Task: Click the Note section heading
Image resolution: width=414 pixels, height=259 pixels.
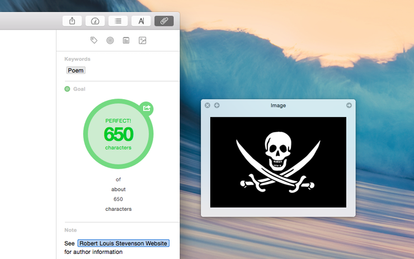Action: (70, 230)
